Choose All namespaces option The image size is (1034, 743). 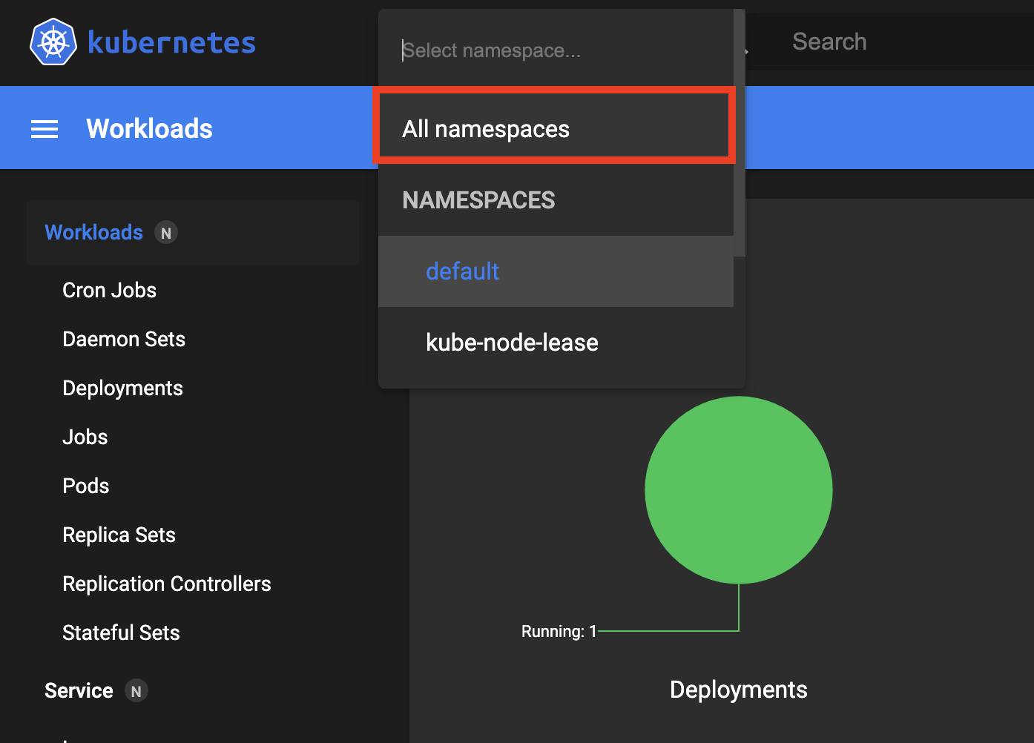coord(485,128)
